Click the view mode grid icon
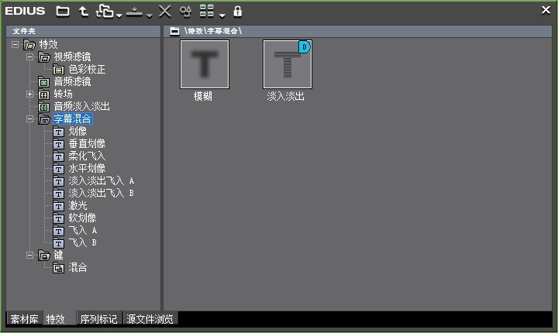The width and height of the screenshot is (558, 333). 206,11
